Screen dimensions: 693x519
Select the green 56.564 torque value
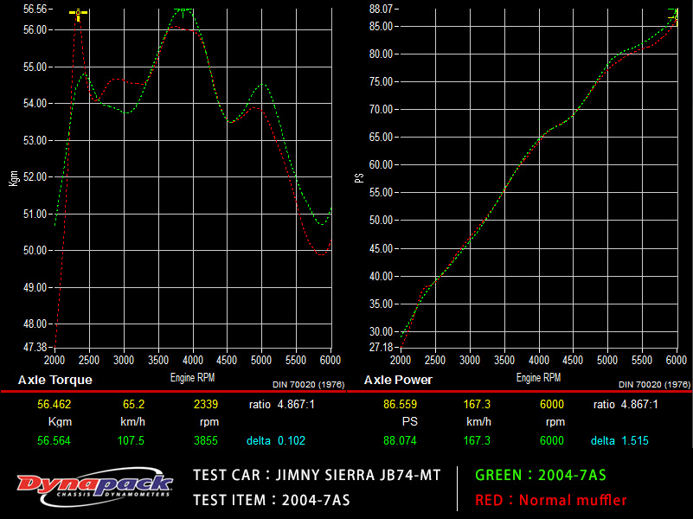click(55, 440)
